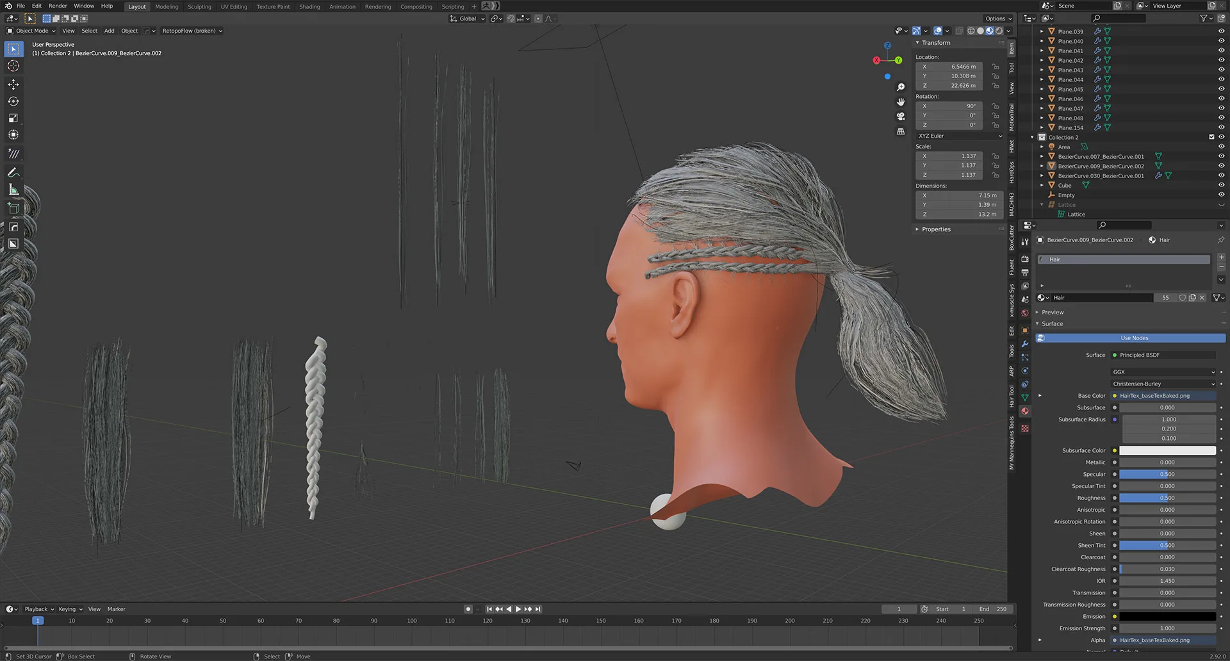Open the Object Mode dropdown
This screenshot has width=1230, height=661.
[x=31, y=31]
